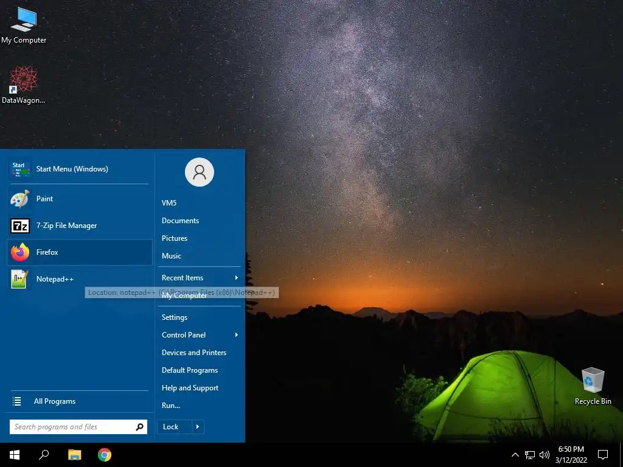The image size is (623, 467).
Task: Click the Paint palette icon
Action: point(20,199)
